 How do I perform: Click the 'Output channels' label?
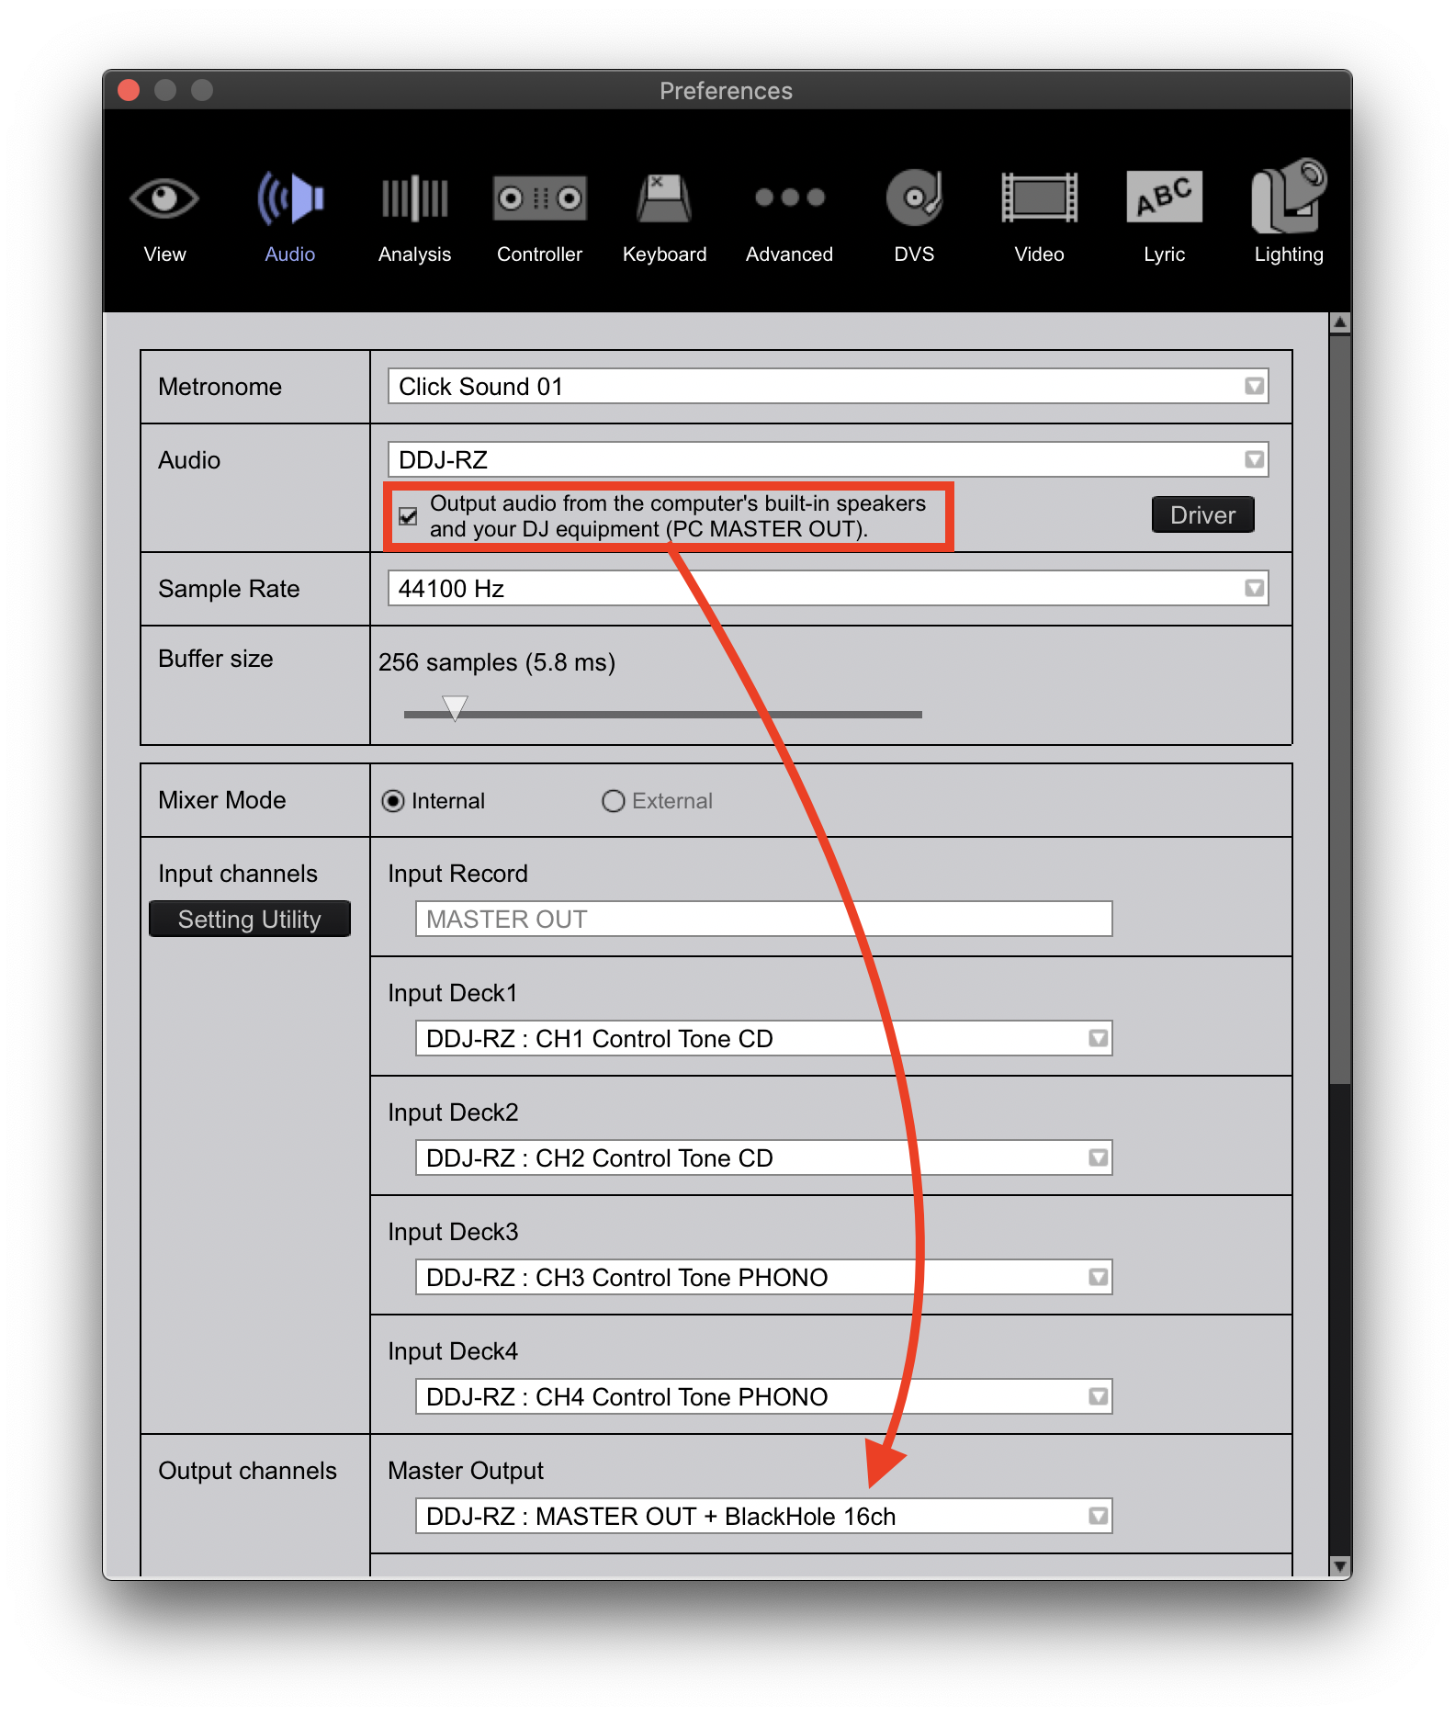[x=247, y=1471]
